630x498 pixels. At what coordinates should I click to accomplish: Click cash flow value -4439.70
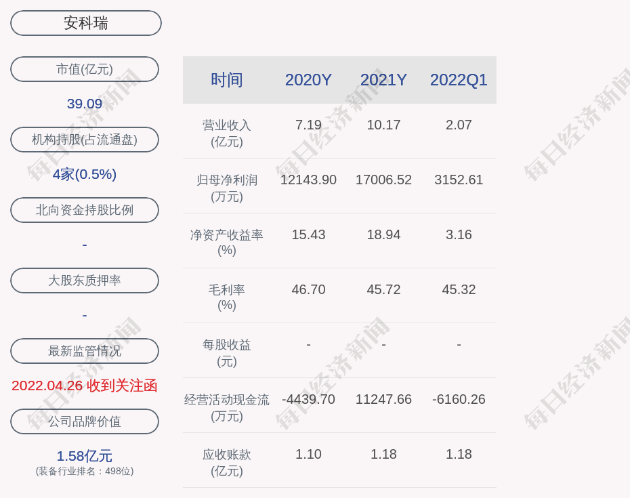(x=308, y=399)
